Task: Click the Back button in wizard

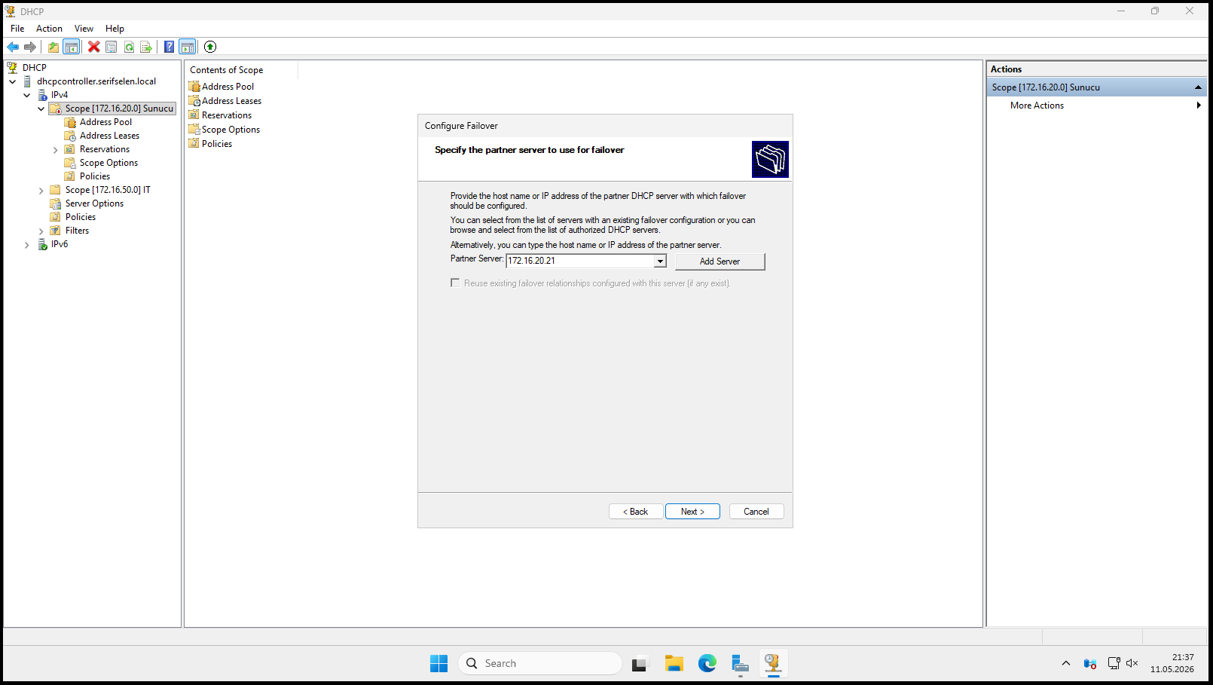Action: [x=636, y=512]
